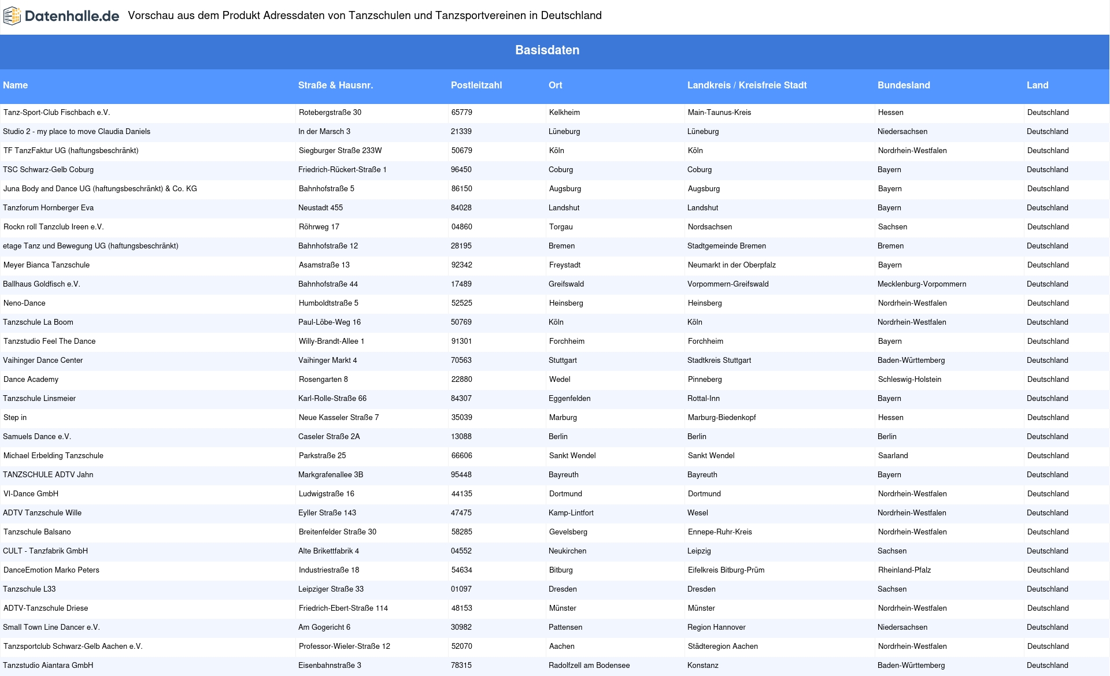Click Rockn roll Tanzclub Ireen e.V.
The height and width of the screenshot is (676, 1110).
(54, 226)
